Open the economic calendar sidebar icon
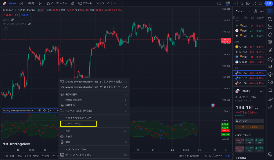The height and width of the screenshot is (160, 274). (x=270, y=42)
